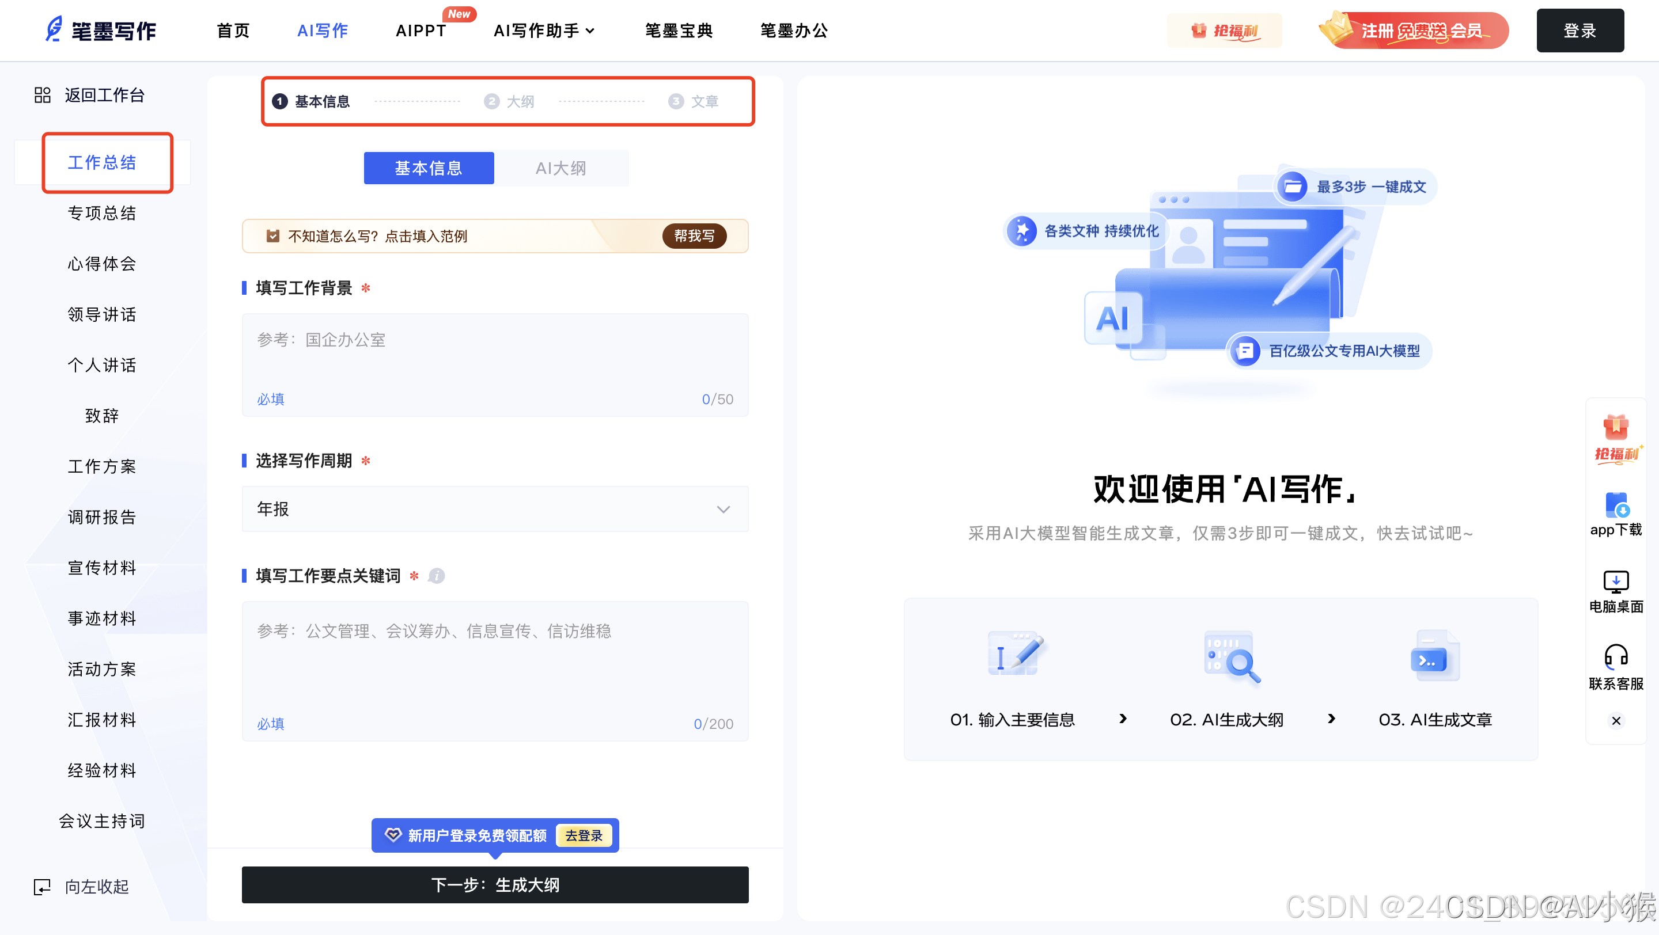Open 联系客服 headset icon

pyautogui.click(x=1616, y=657)
